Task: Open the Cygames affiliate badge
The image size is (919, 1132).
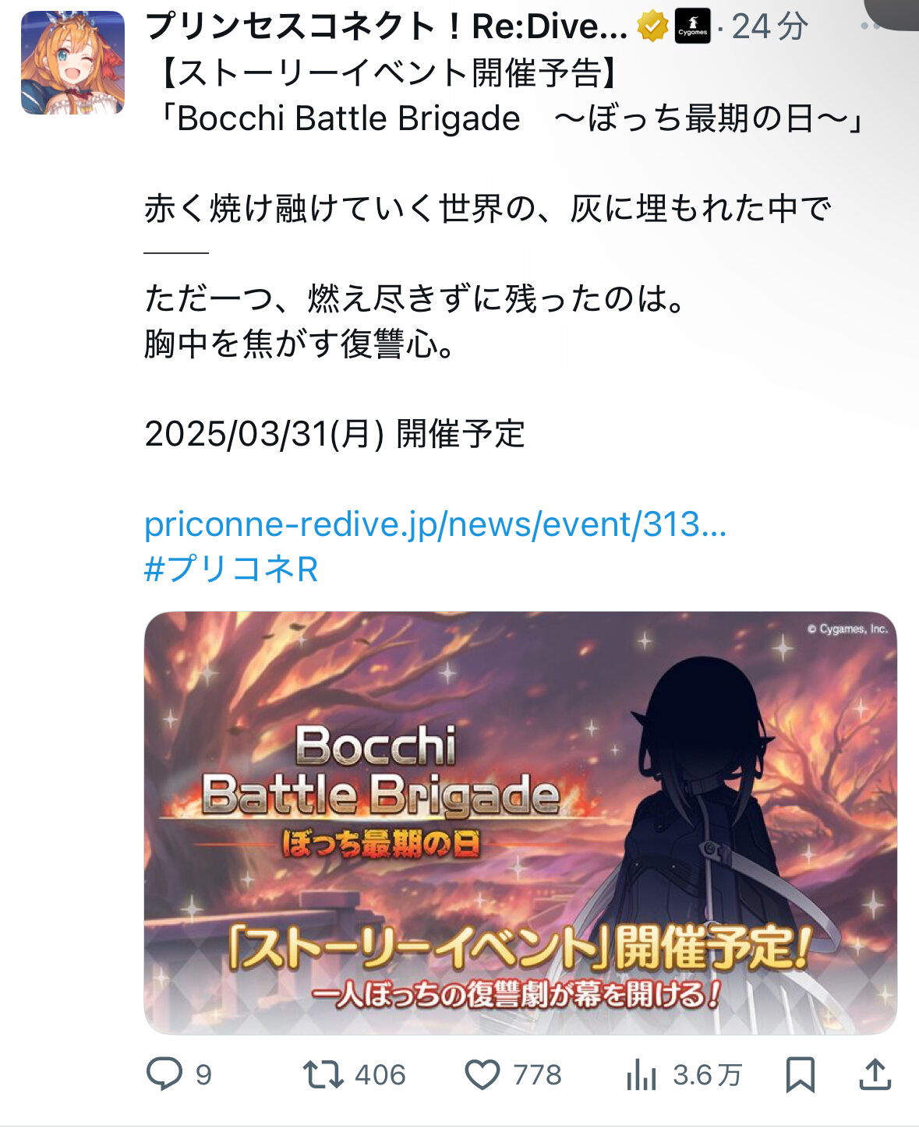Action: [692, 27]
